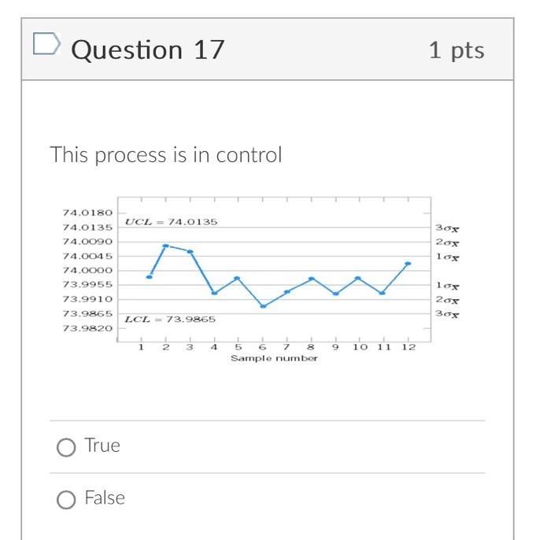Screen dimensions: 551x540
Task: Select the True radio button
Action: pos(66,447)
